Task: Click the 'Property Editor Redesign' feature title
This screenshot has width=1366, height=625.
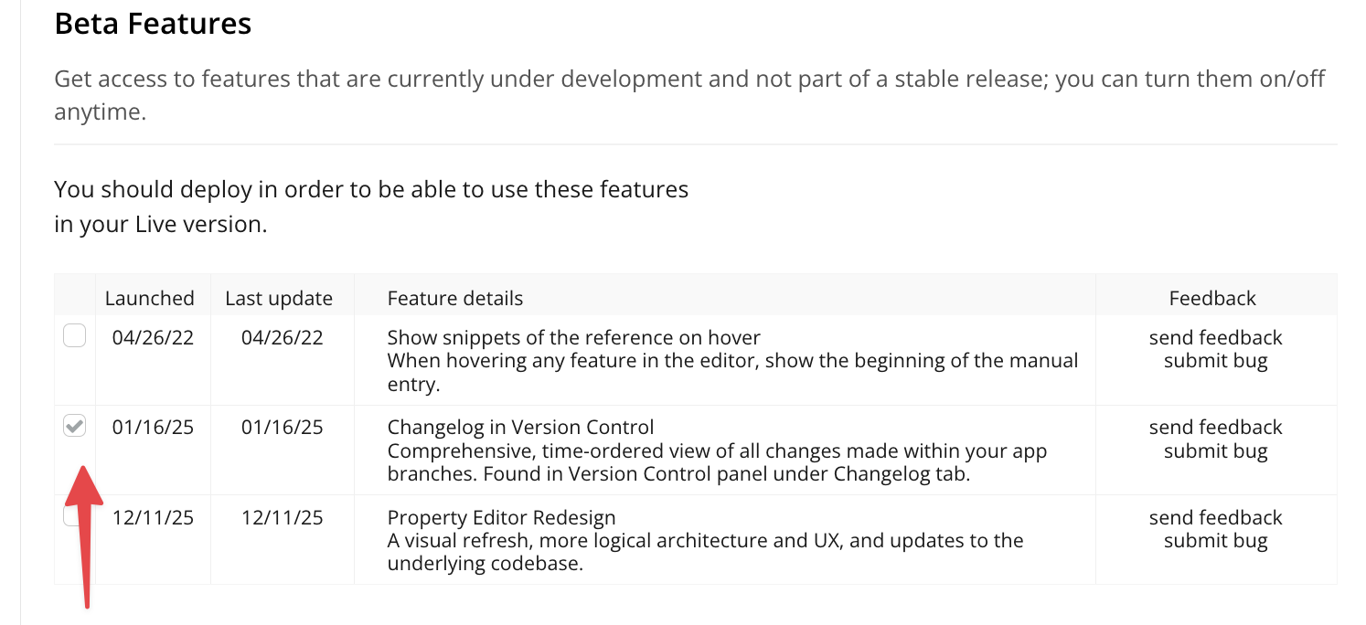Action: [x=501, y=517]
